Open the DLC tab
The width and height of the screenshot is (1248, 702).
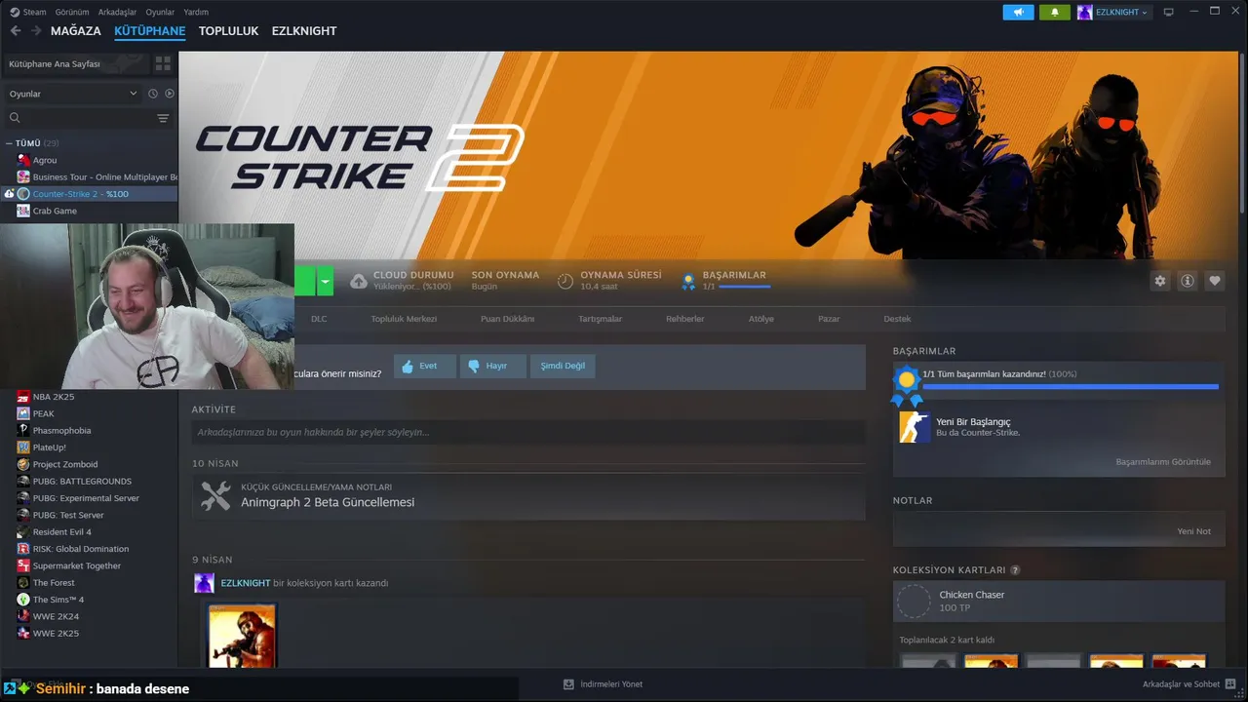tap(319, 319)
